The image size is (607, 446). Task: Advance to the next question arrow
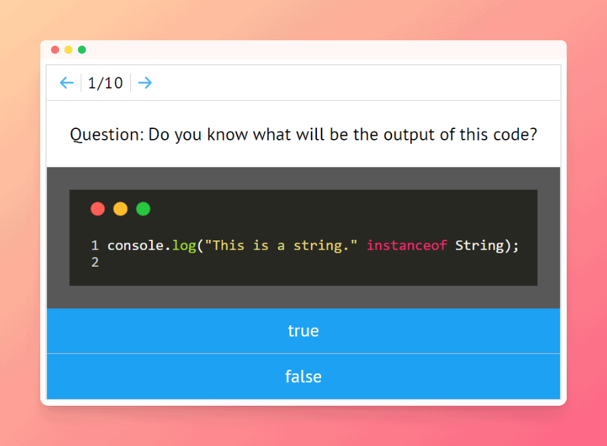click(145, 83)
